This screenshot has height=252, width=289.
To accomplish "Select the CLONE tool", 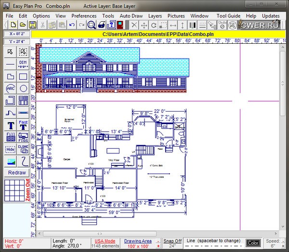I will click(23, 149).
